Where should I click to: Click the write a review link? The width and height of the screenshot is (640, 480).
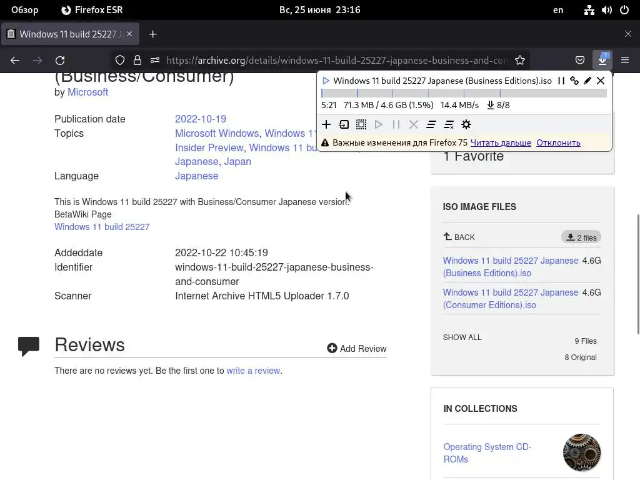click(x=253, y=371)
